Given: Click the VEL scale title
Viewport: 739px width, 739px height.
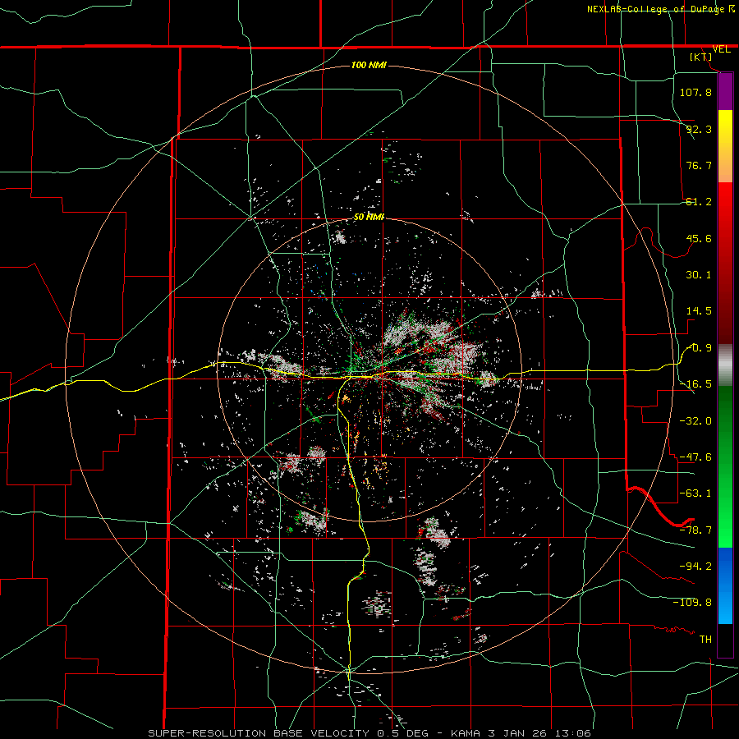Looking at the screenshot, I should click(721, 49).
